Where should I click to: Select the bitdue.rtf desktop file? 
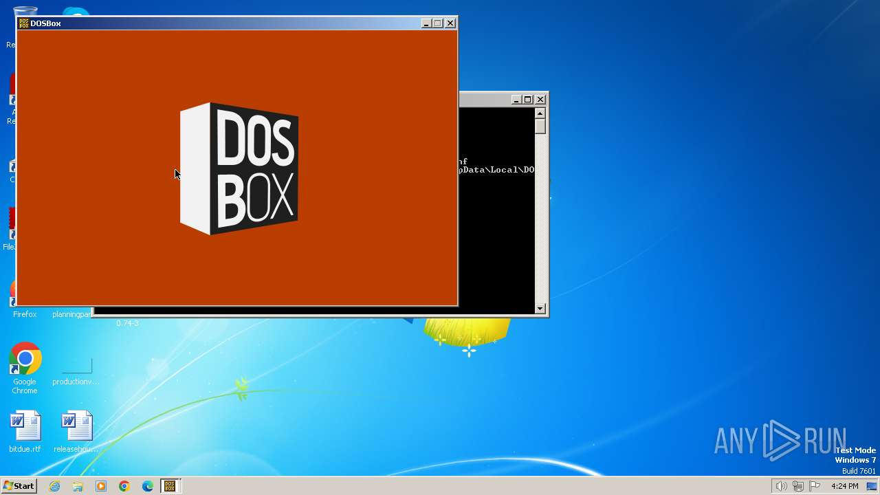tap(25, 432)
